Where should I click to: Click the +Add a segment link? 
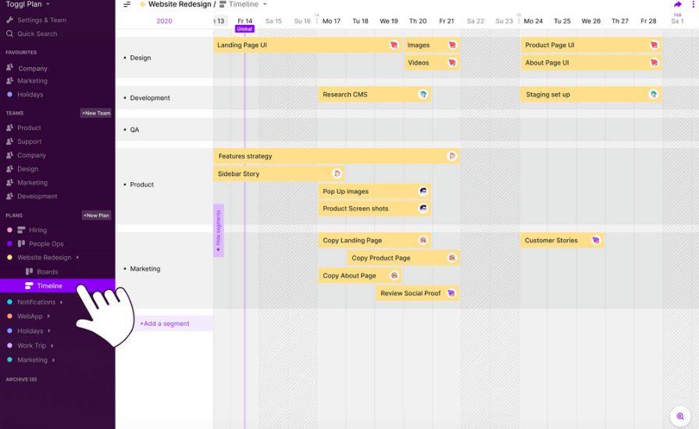pos(165,324)
